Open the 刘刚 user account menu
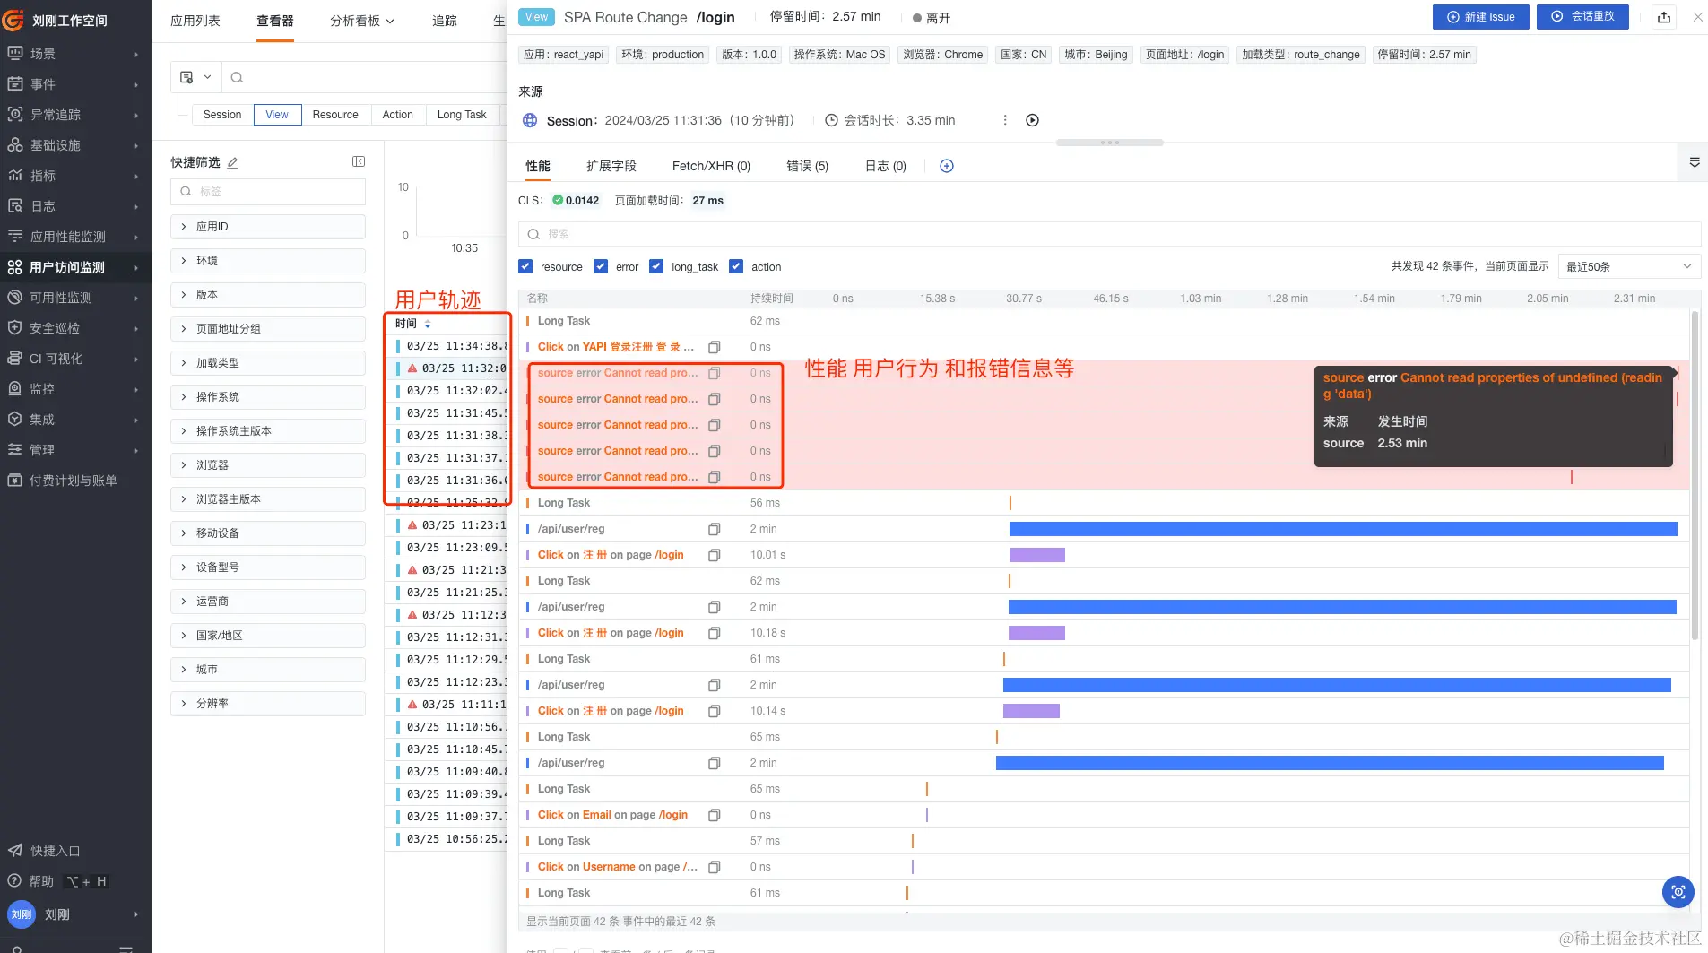This screenshot has width=1708, height=953. tap(74, 914)
